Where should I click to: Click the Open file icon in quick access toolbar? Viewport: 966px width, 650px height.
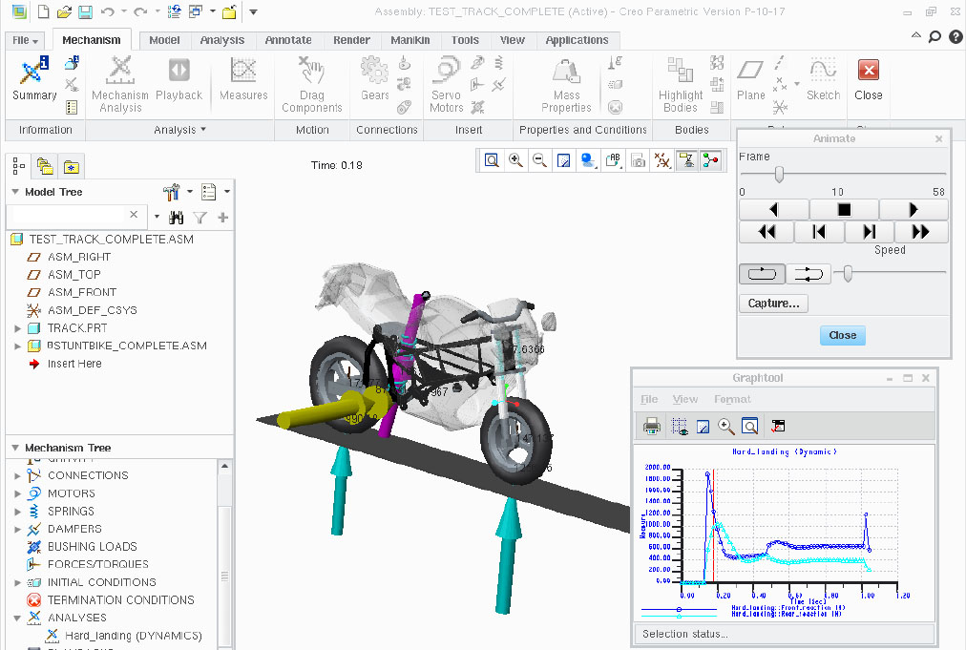point(64,11)
